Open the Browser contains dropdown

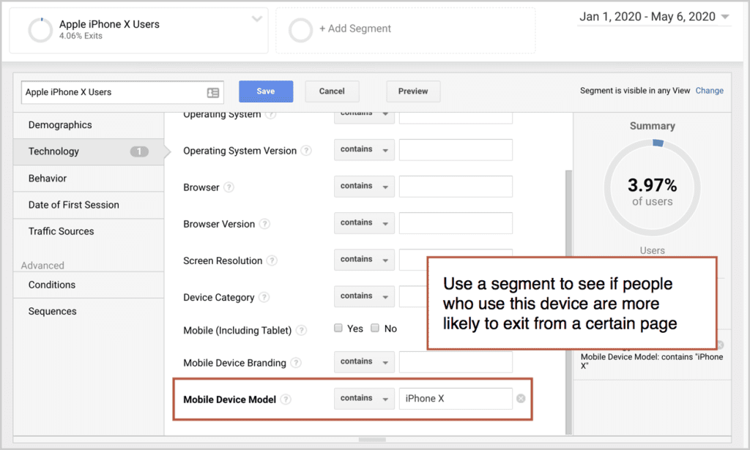coord(364,187)
